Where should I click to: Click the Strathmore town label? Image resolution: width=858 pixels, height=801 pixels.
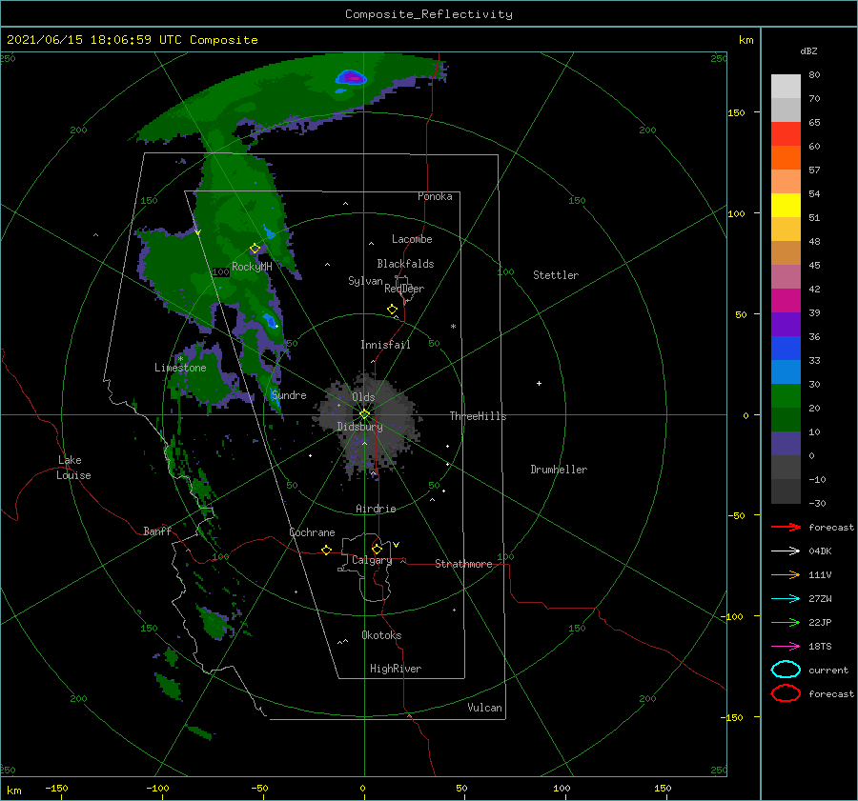point(463,564)
